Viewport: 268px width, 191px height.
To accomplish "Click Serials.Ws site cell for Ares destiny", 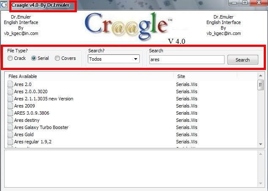I will (187, 120).
